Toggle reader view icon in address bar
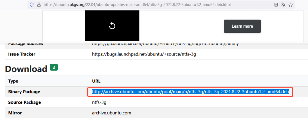Viewport: 308px width, 124px height. [276, 5]
